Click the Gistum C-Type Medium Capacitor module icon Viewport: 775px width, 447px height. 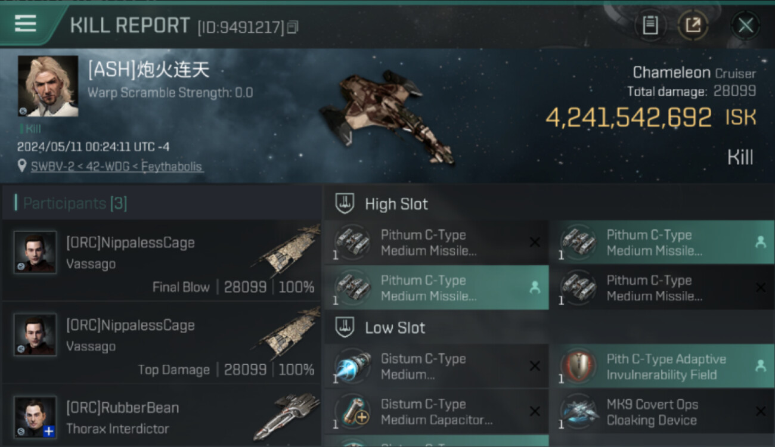pos(352,411)
